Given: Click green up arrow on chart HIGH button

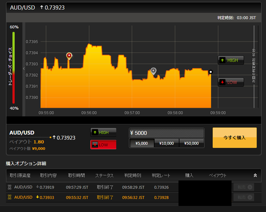Looking at the screenshot, I should click(x=222, y=60).
